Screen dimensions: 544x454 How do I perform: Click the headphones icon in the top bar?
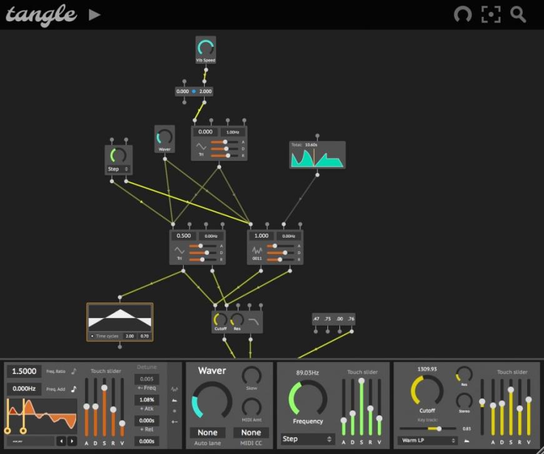[x=462, y=14]
